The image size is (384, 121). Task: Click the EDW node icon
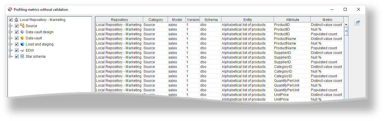(x=22, y=50)
